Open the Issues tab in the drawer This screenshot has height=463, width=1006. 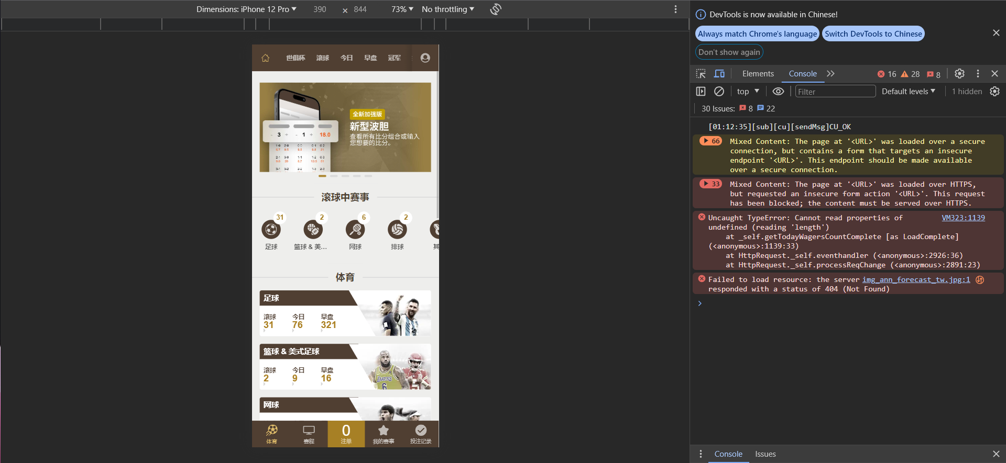tap(765, 454)
